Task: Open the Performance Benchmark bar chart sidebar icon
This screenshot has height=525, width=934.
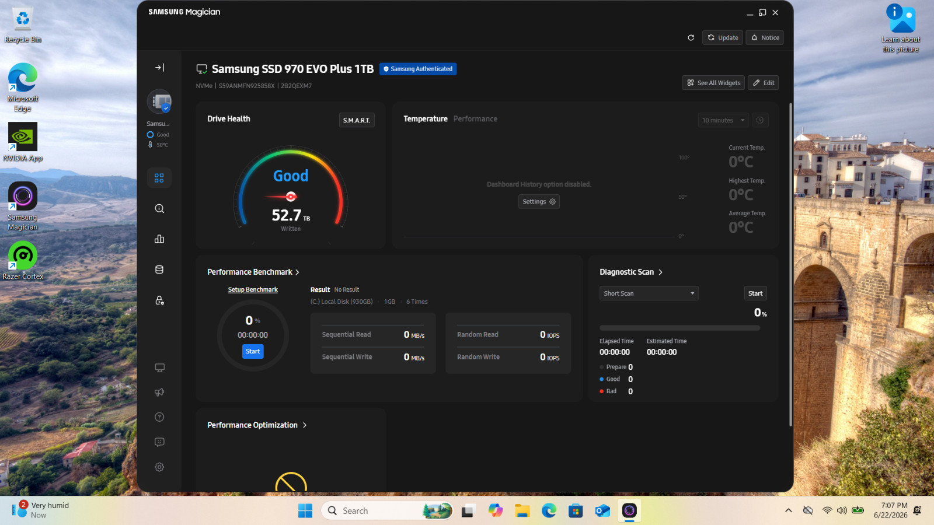Action: pos(159,239)
